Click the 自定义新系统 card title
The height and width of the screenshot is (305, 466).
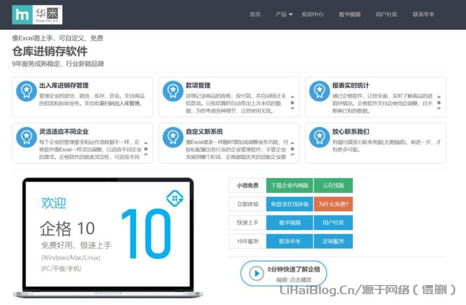tap(204, 132)
